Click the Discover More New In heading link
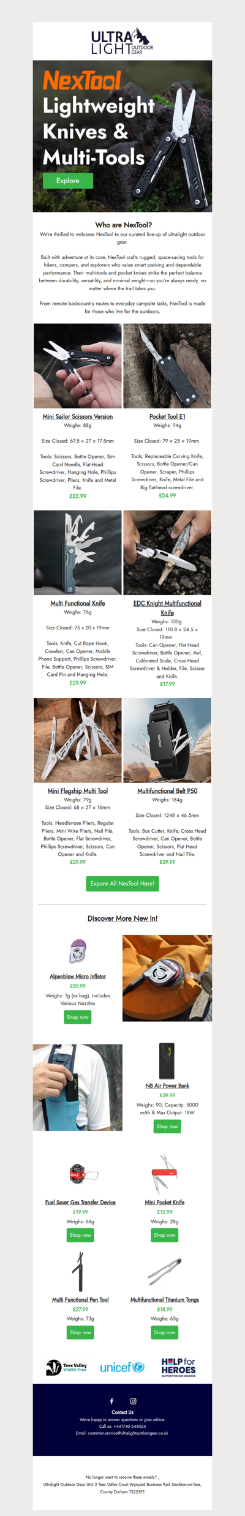Viewport: 245px width, 1516px height. [123, 918]
